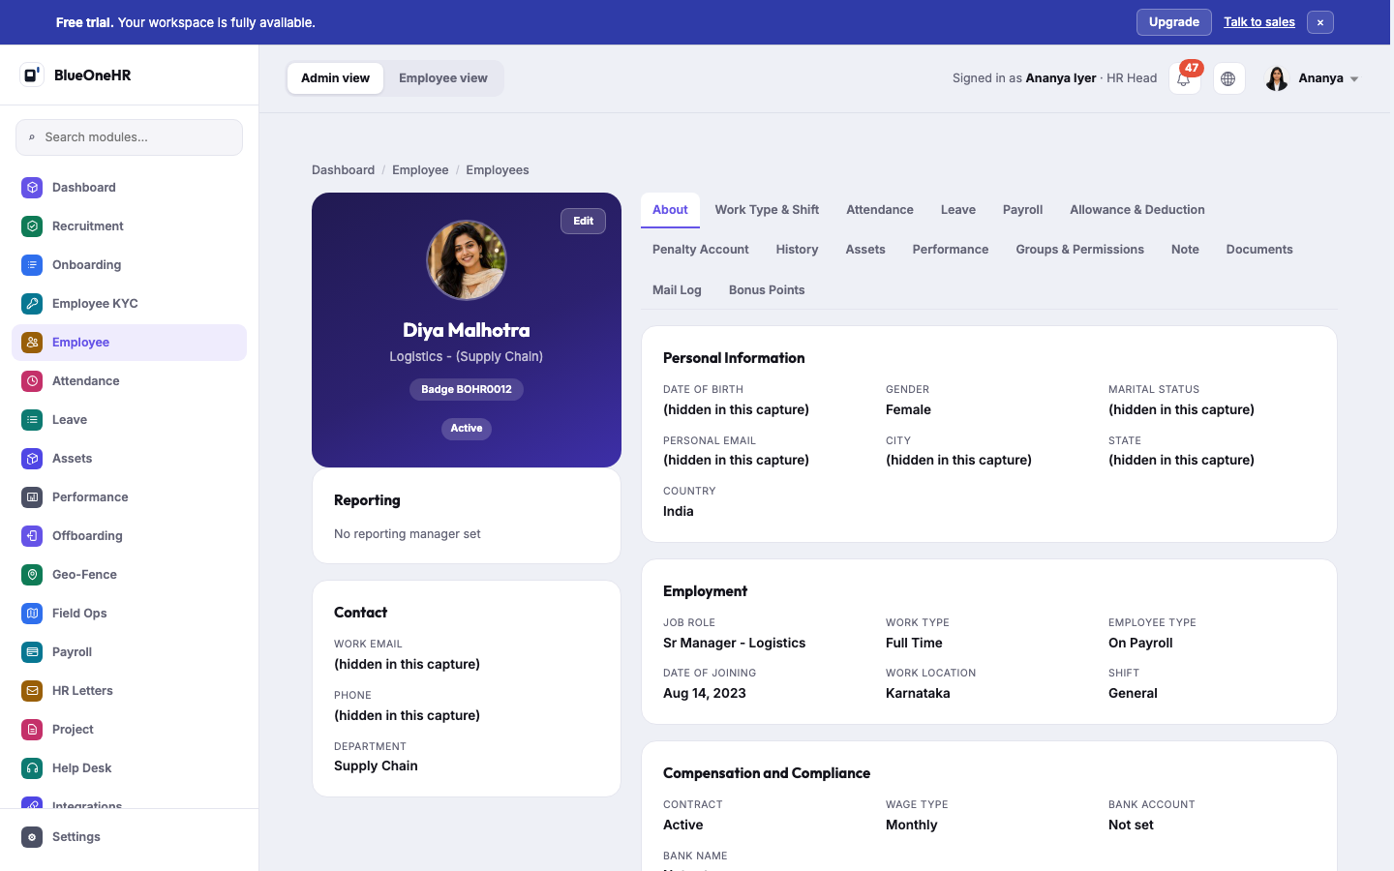Click the HR Letters envelope icon
Image resolution: width=1394 pixels, height=871 pixels.
[x=32, y=691]
